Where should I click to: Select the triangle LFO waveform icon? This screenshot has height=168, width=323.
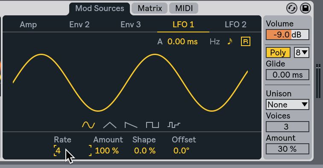pyautogui.click(x=109, y=125)
